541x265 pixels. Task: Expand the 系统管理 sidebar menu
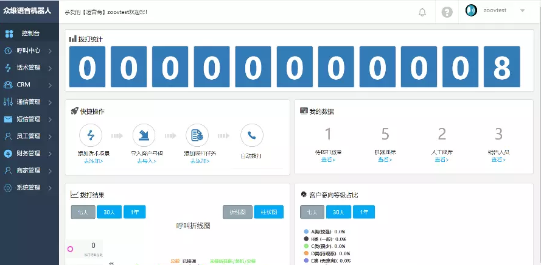click(29, 188)
